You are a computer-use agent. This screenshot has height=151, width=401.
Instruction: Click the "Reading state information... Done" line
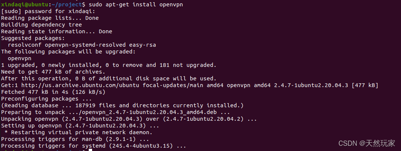point(57,31)
